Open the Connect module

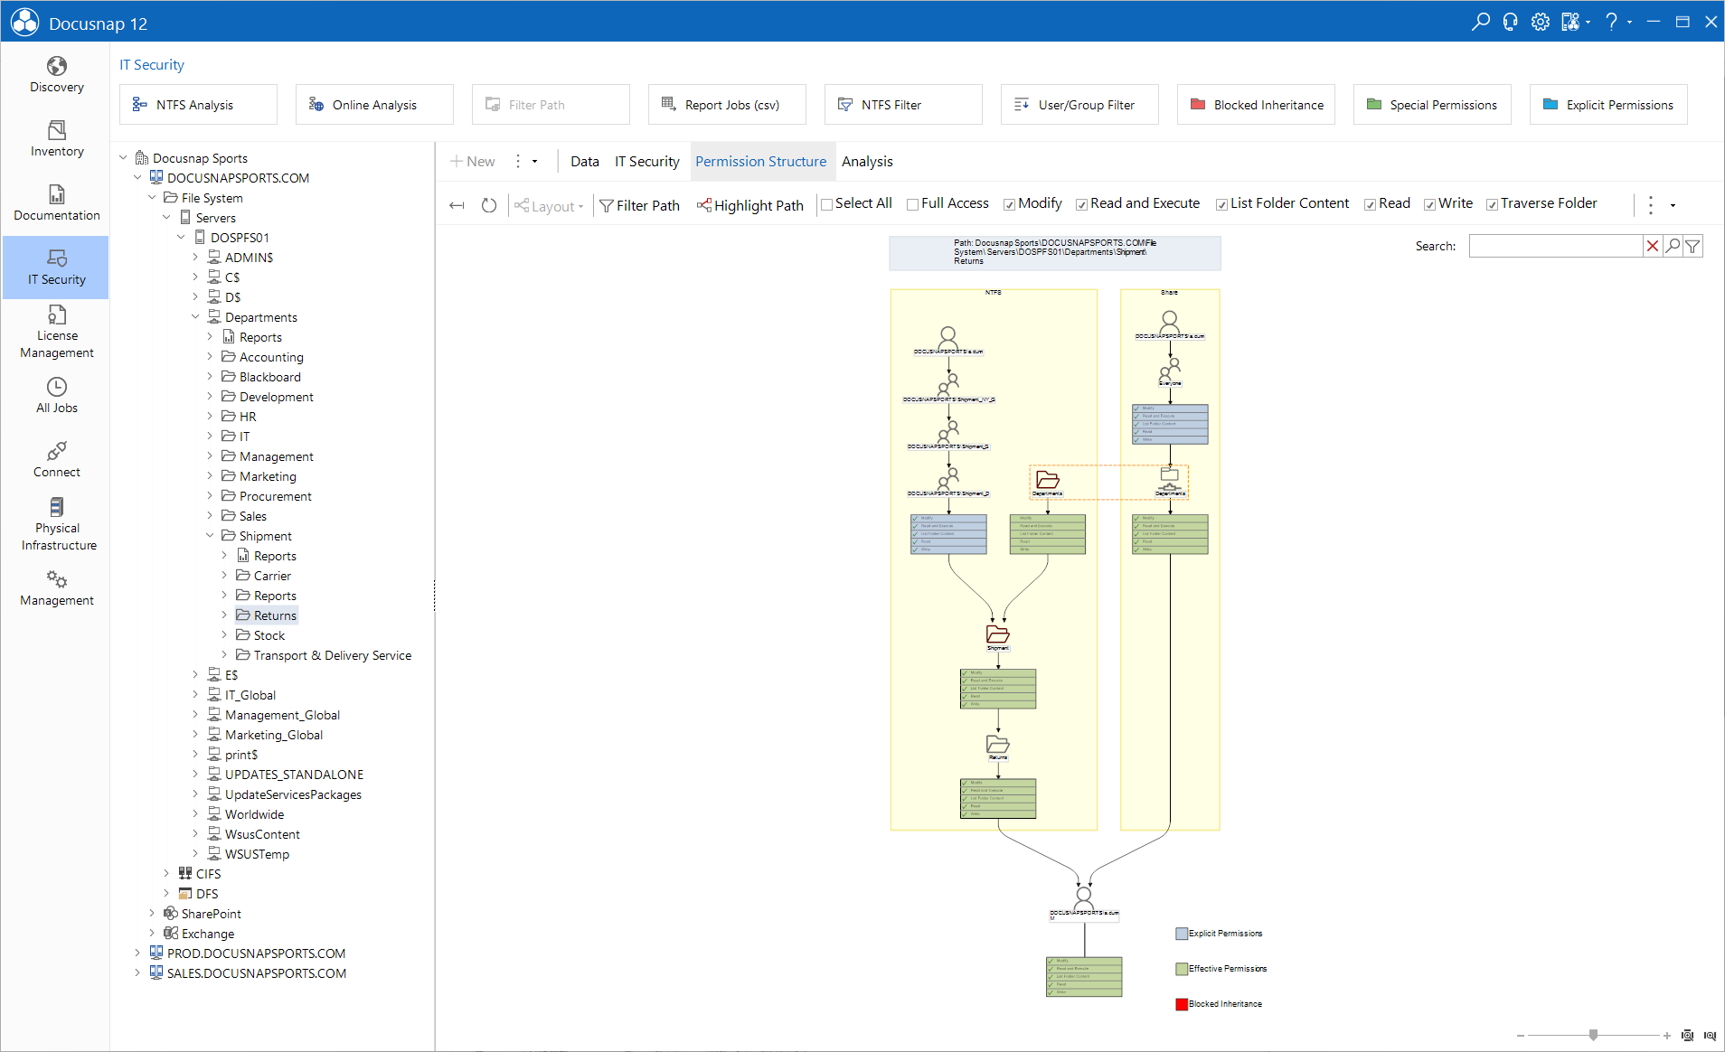click(x=56, y=460)
